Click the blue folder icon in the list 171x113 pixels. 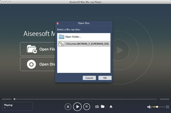click(62, 37)
